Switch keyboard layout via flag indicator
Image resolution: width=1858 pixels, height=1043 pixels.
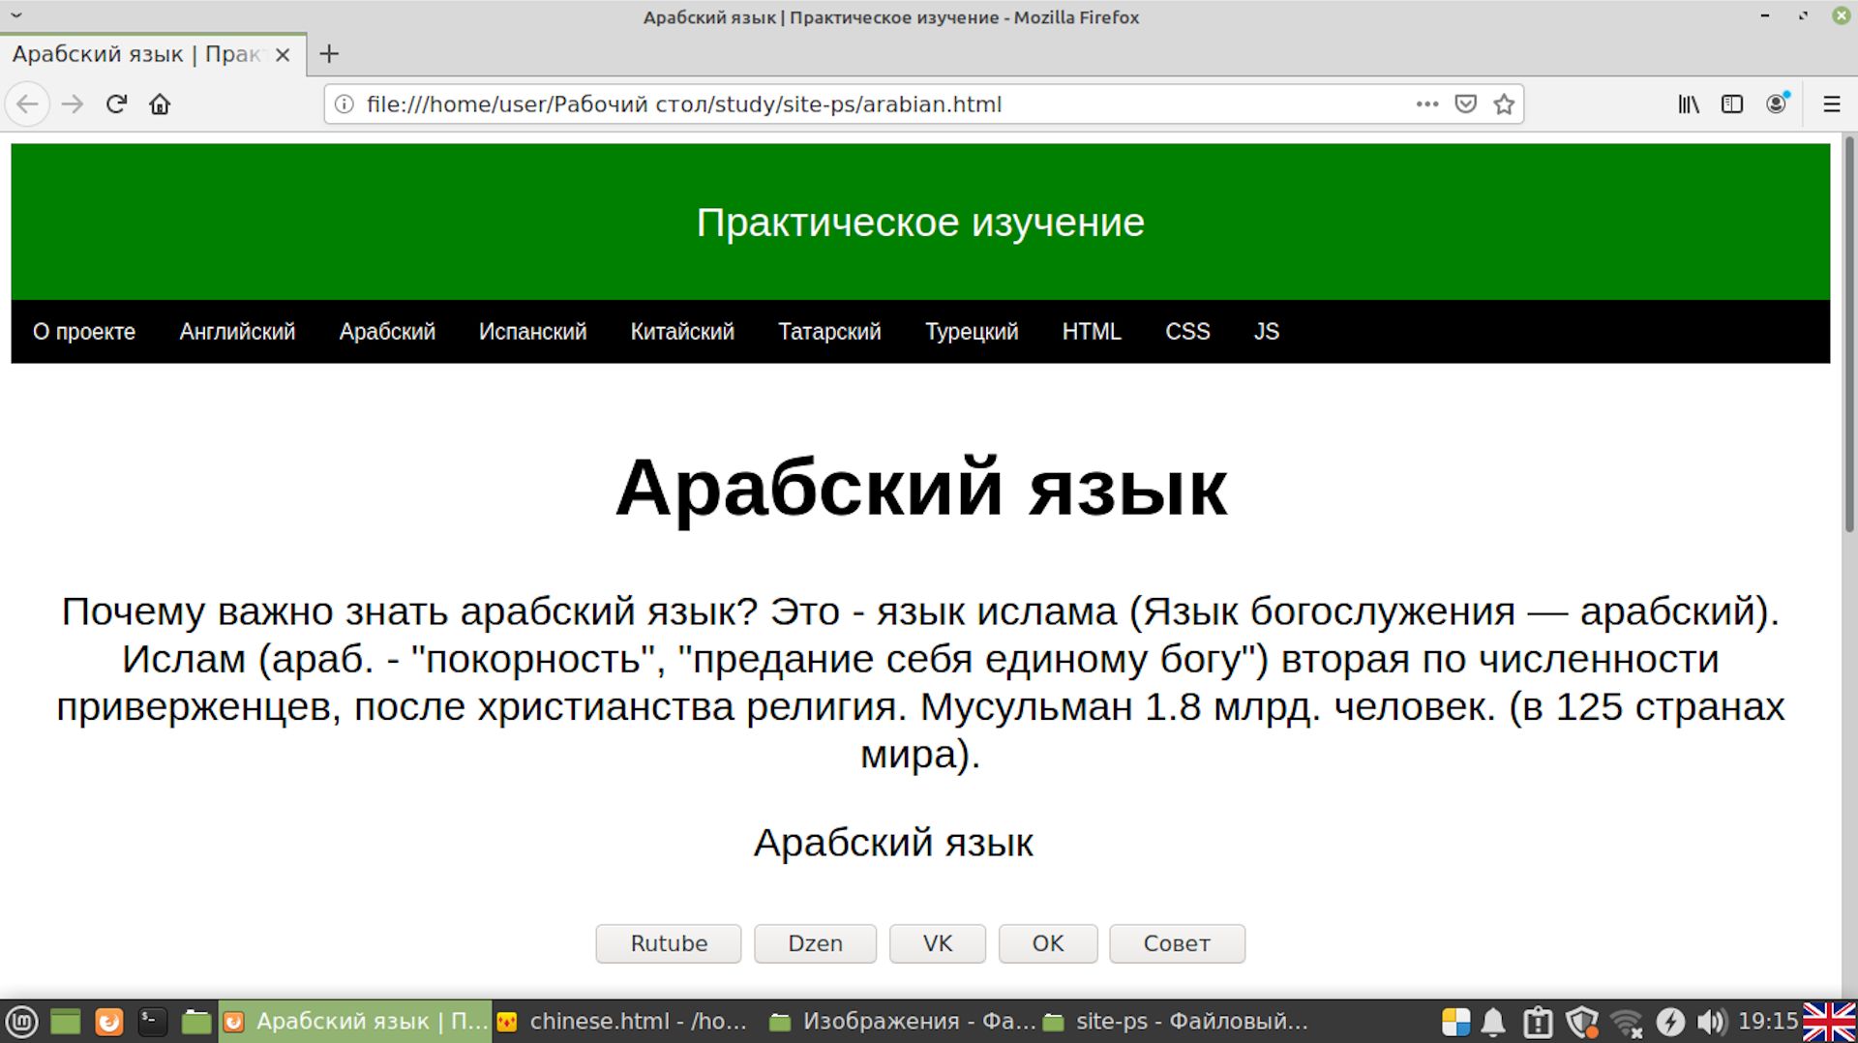tap(1829, 1021)
